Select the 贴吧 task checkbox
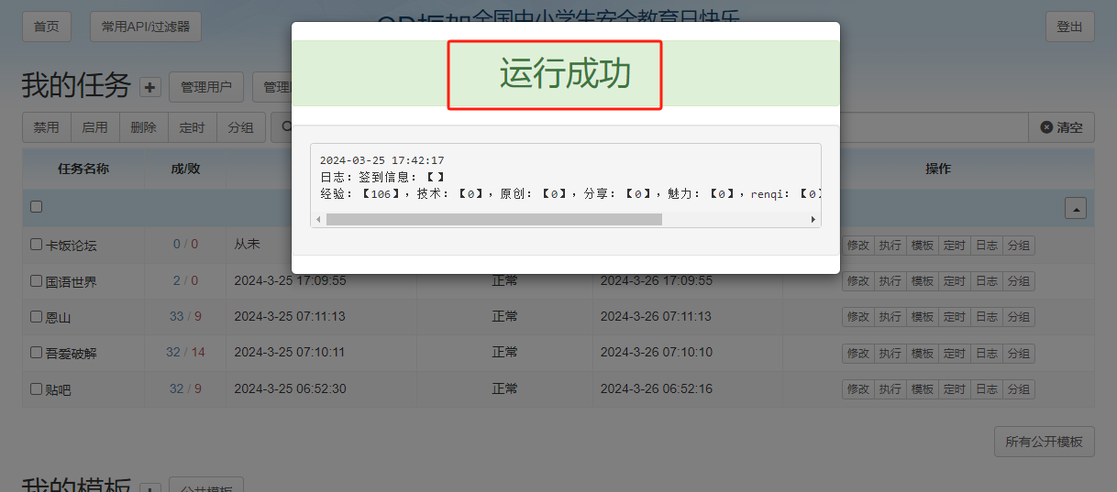Screen dimensions: 1117x492 pos(37,388)
